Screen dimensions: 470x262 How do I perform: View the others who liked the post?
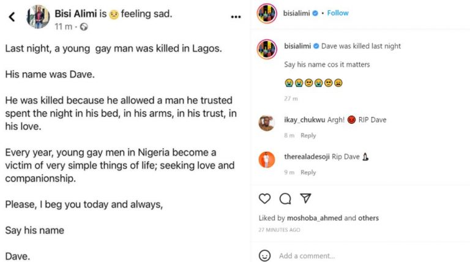click(368, 218)
